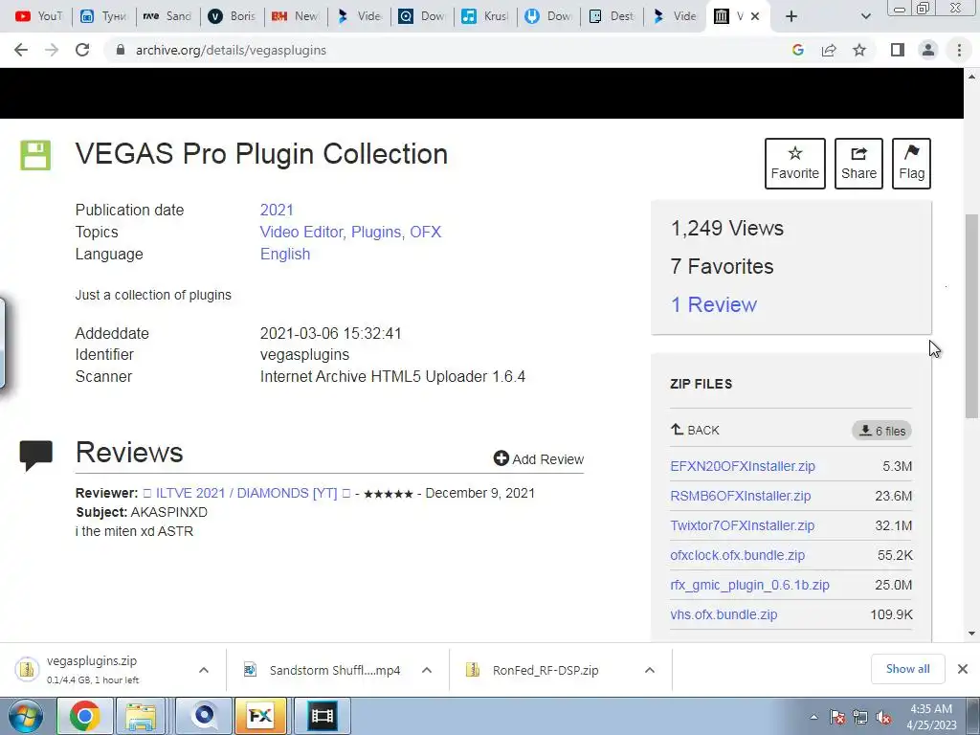Viewport: 980px width, 735px height.
Task: Click the 1,249 Views text
Action: click(x=727, y=228)
